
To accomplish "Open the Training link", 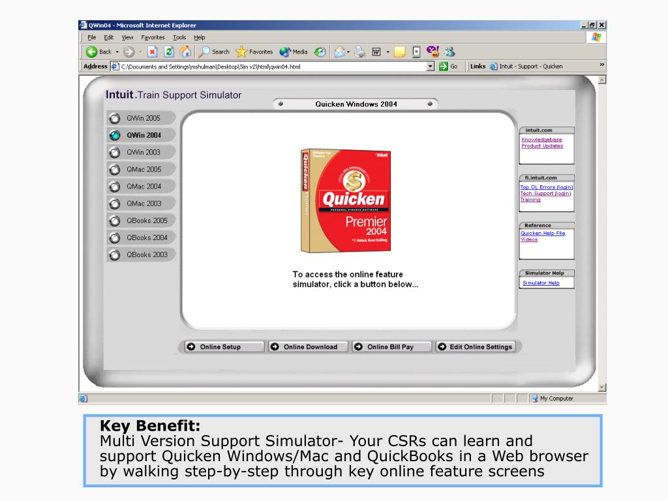I will pyautogui.click(x=530, y=200).
